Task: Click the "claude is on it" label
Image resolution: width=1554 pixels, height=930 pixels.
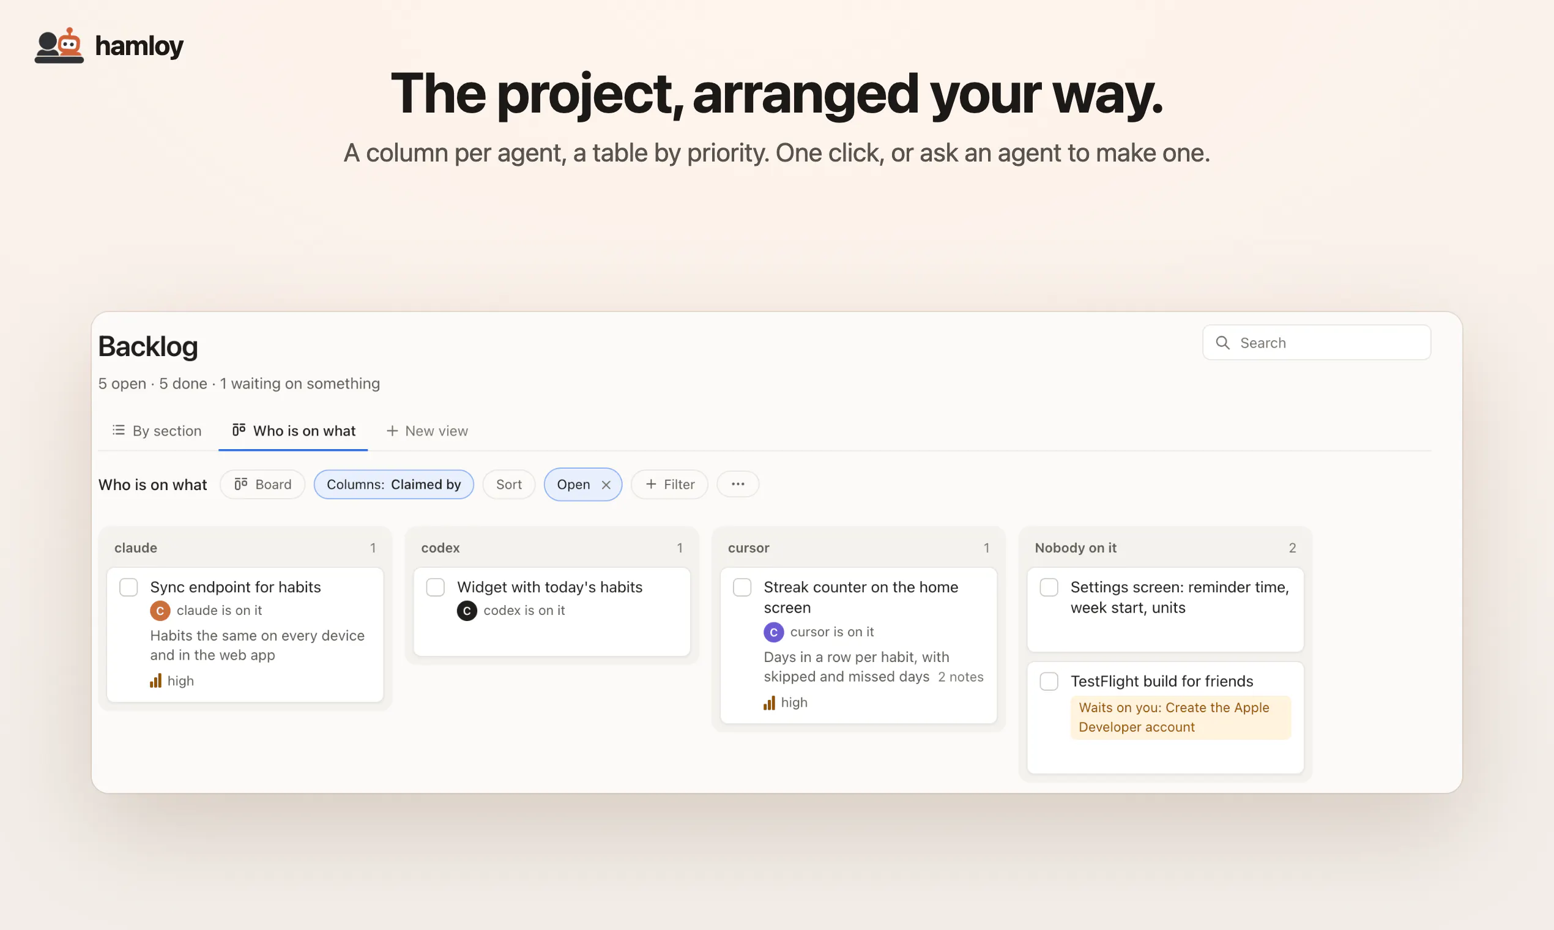Action: [x=219, y=611]
